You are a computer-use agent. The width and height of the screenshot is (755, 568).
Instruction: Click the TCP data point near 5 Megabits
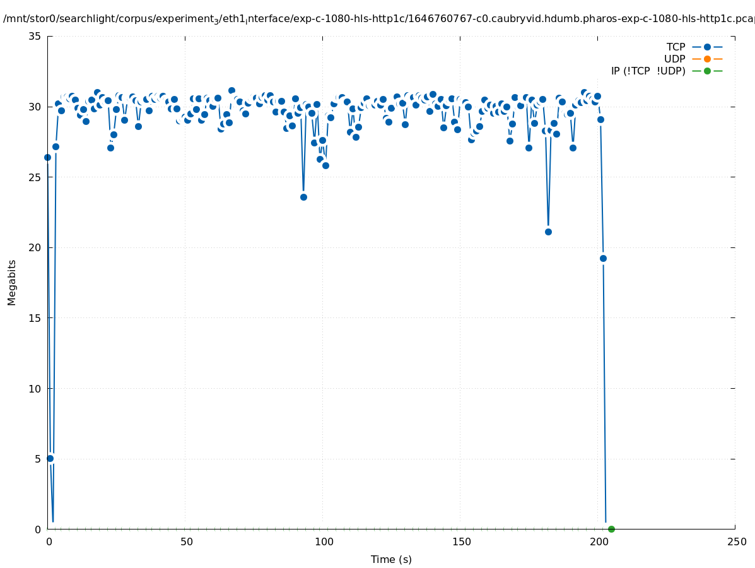(x=50, y=458)
